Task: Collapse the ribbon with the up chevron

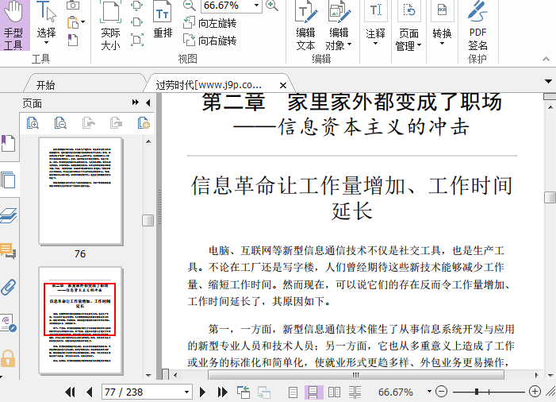Action: click(546, 59)
